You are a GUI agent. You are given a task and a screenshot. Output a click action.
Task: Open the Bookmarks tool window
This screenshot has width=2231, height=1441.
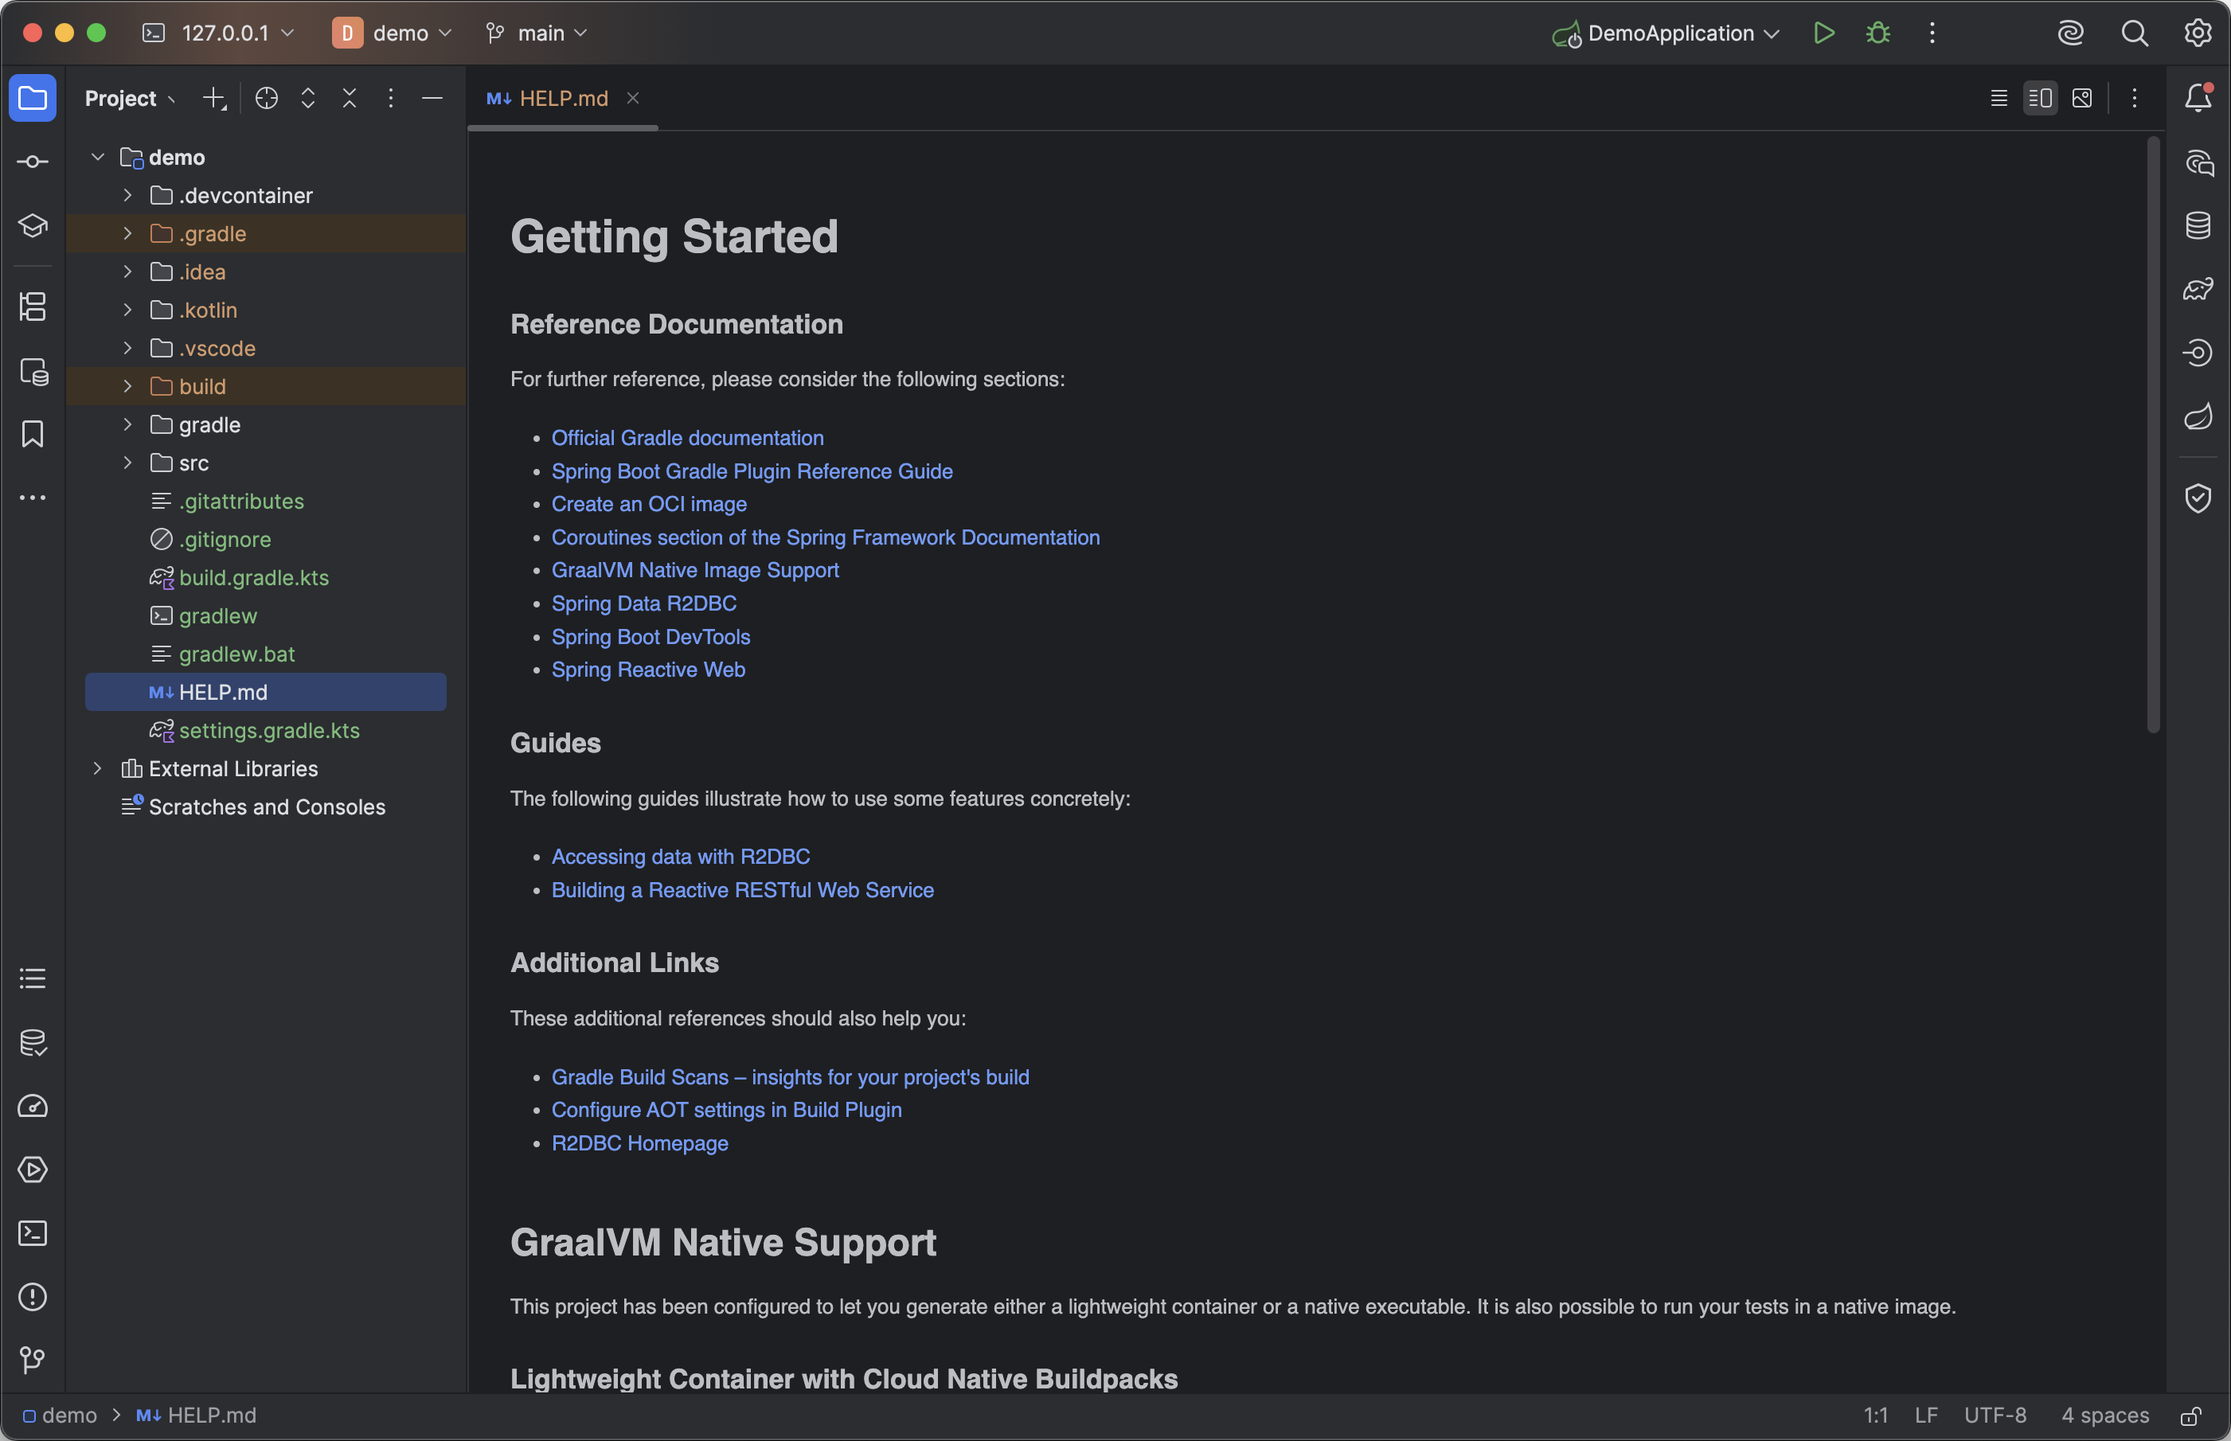(x=33, y=434)
